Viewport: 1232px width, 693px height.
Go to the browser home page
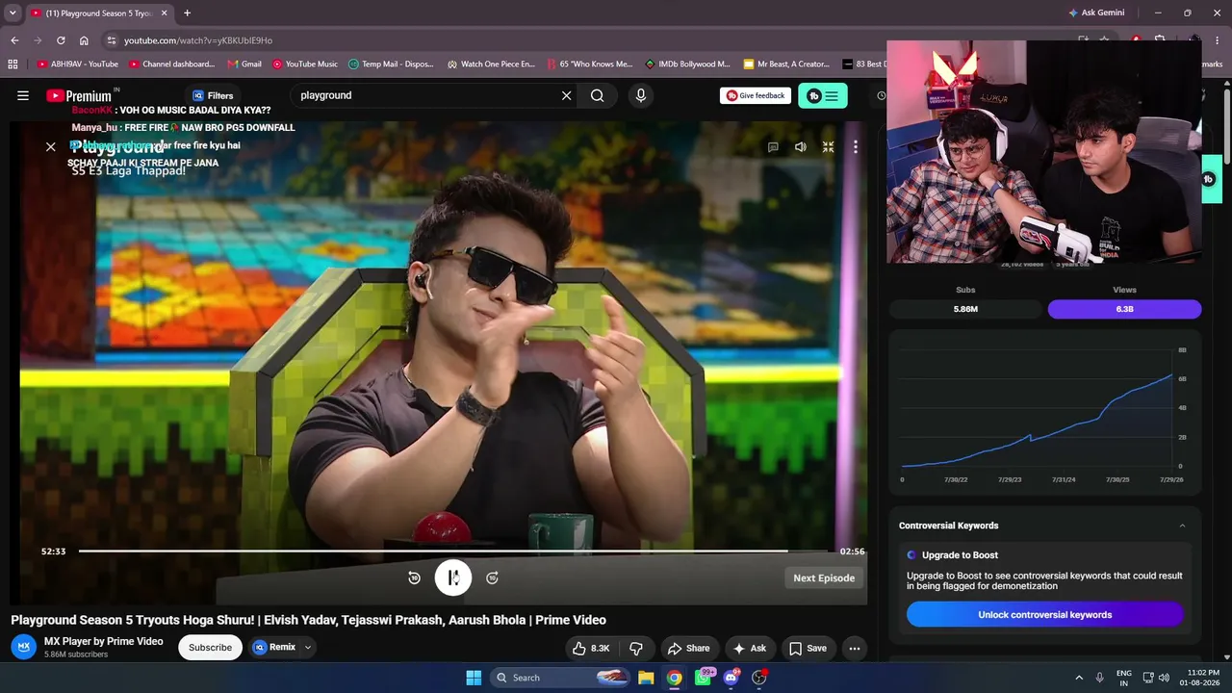(84, 40)
